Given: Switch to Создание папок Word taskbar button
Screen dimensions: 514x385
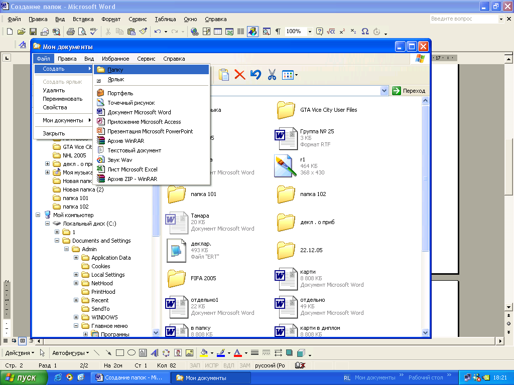Looking at the screenshot, I should pos(130,377).
